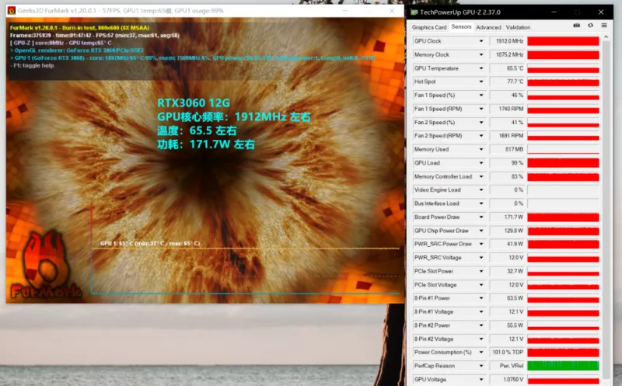Click the GPU-Z title bar app icon
This screenshot has height=386, width=622.
[x=414, y=12]
